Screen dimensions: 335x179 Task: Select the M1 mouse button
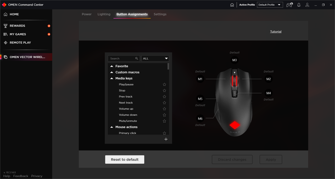coord(200,79)
